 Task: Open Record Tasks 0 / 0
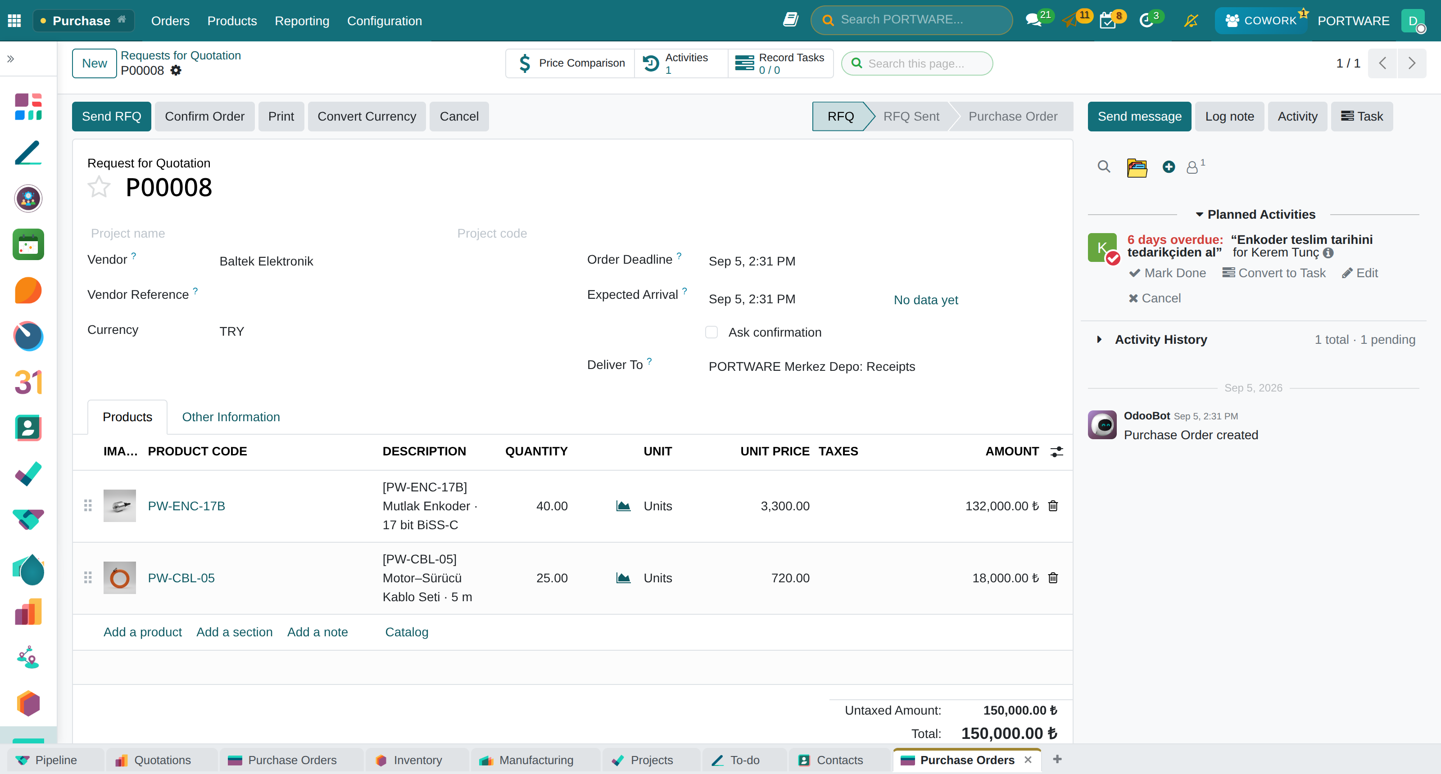coord(780,63)
